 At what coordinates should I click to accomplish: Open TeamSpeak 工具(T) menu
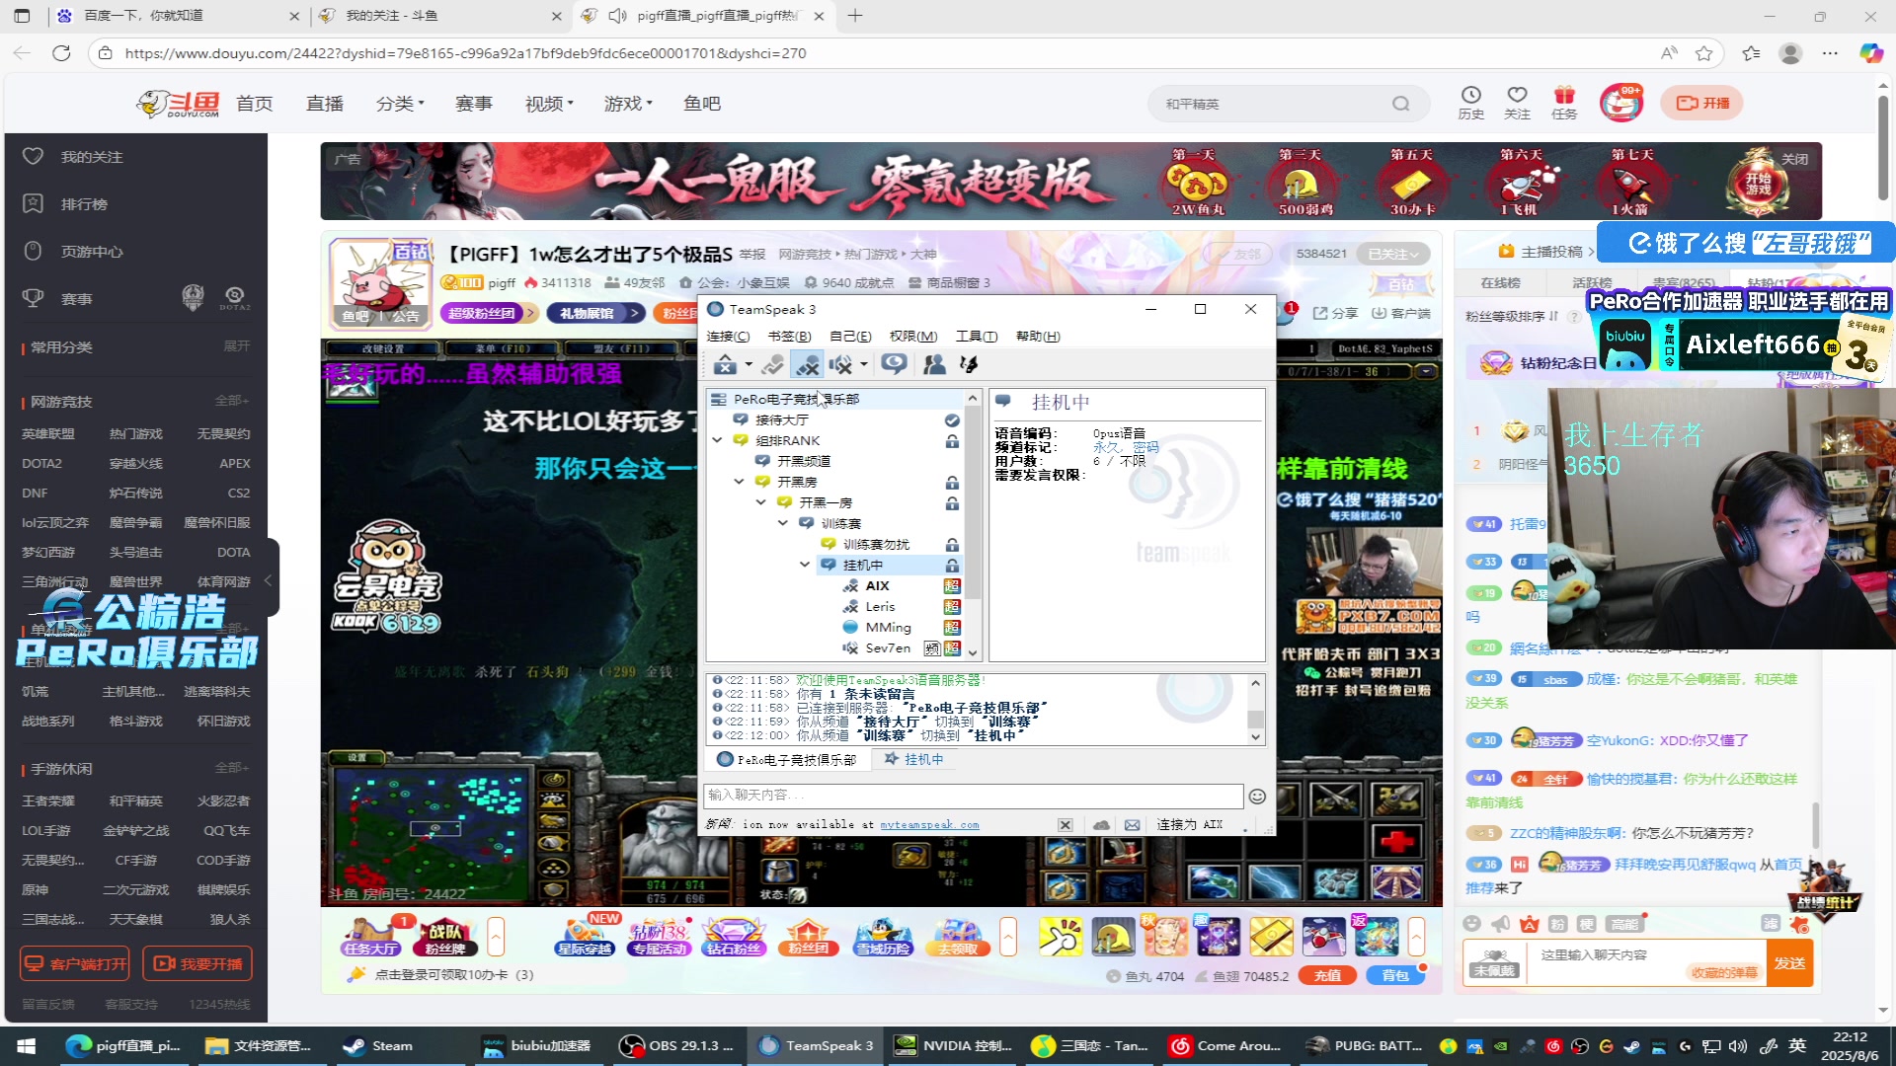click(977, 337)
